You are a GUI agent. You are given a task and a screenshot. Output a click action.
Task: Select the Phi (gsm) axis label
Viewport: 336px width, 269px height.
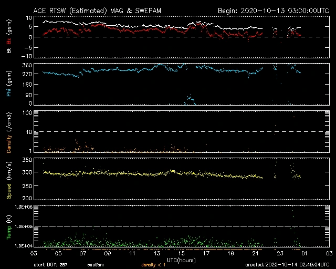point(8,85)
